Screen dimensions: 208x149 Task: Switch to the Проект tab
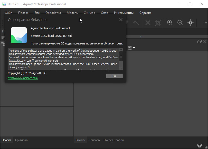coord(6,140)
